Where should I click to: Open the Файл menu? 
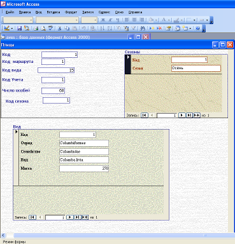[x=10, y=12]
